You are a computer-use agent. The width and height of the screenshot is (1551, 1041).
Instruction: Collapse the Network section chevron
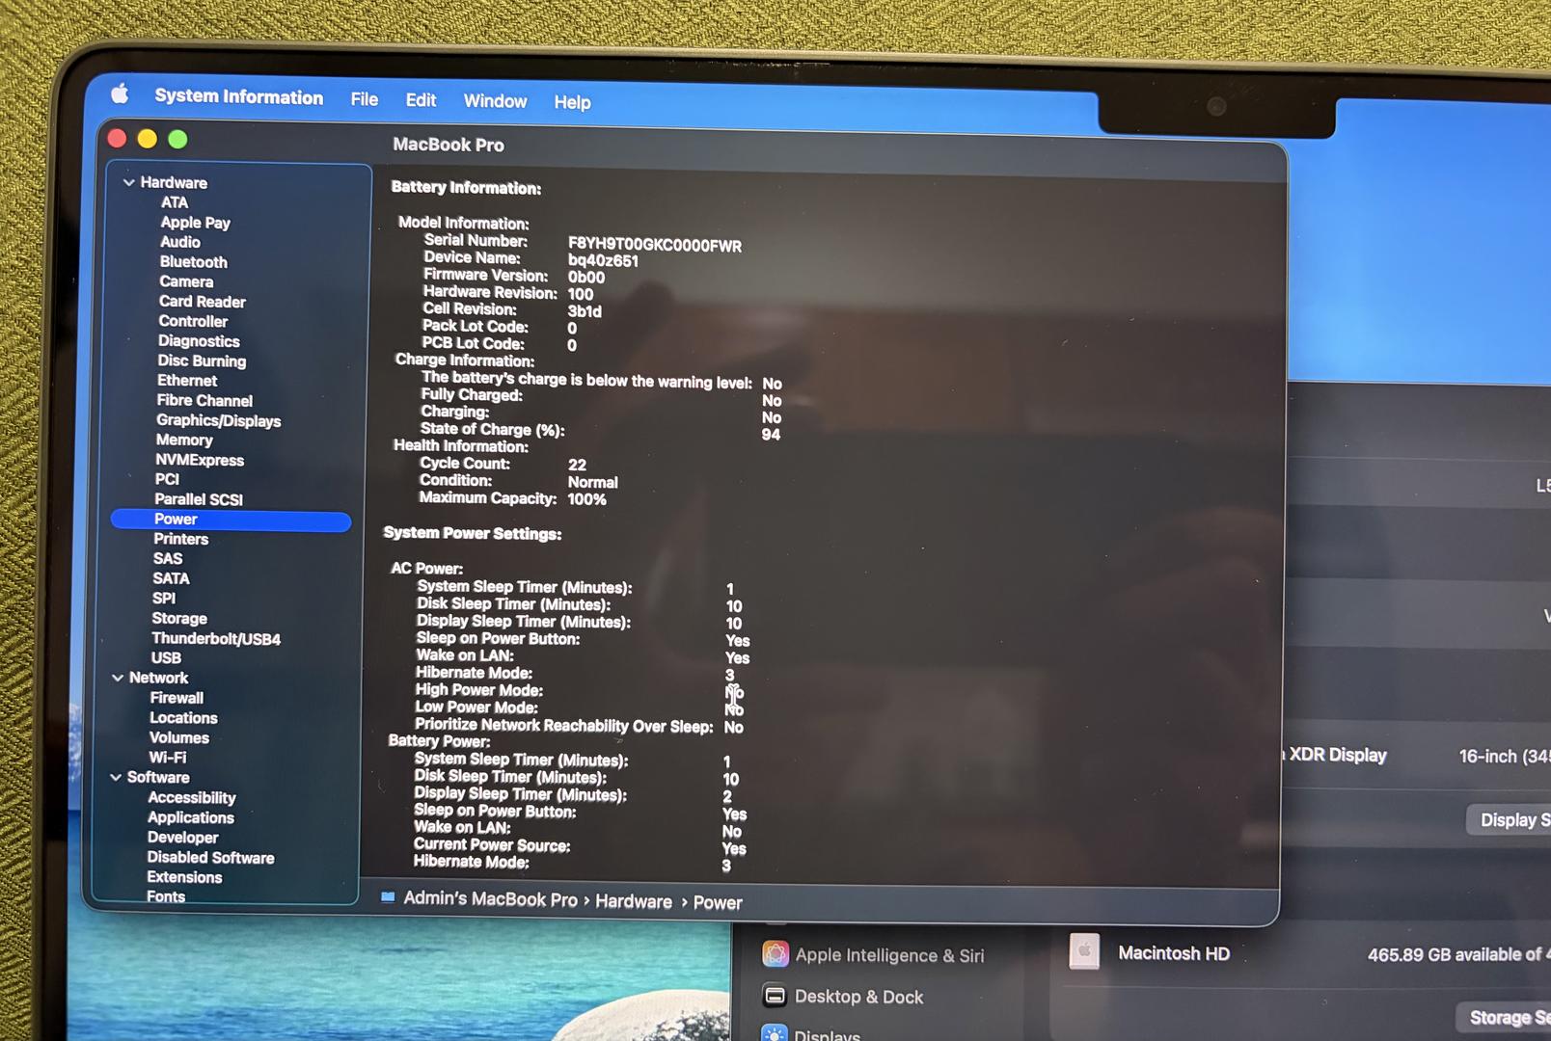pos(118,678)
